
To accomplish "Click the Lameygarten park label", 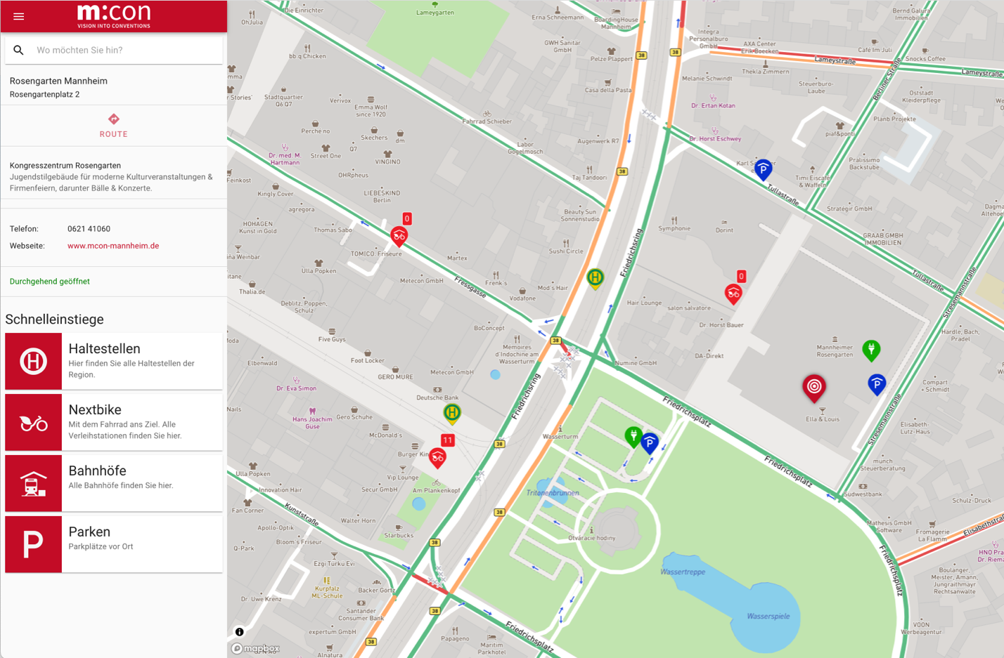I will click(435, 13).
